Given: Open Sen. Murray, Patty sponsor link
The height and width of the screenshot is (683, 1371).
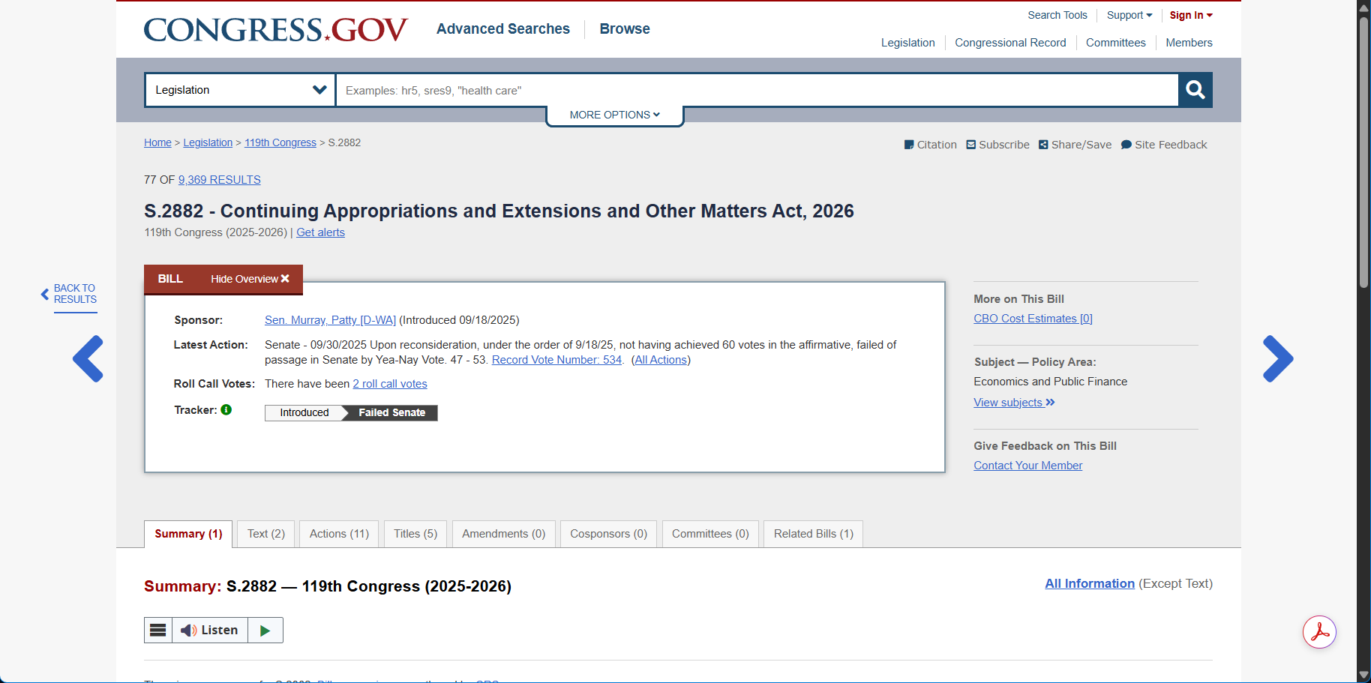Looking at the screenshot, I should click(330, 320).
